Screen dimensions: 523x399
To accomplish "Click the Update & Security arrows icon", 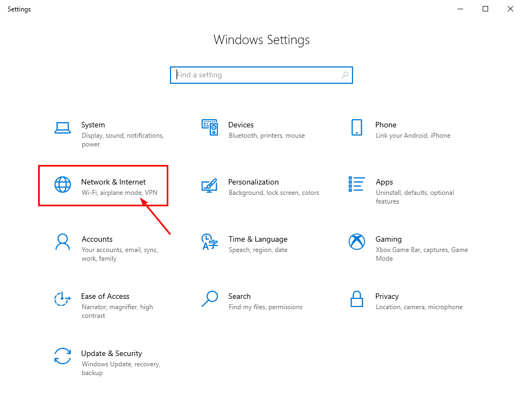I will 62,356.
